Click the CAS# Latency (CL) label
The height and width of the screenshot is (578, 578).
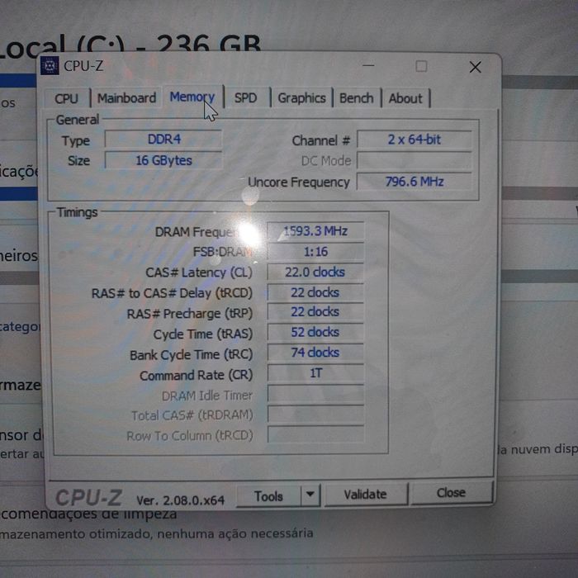[199, 272]
